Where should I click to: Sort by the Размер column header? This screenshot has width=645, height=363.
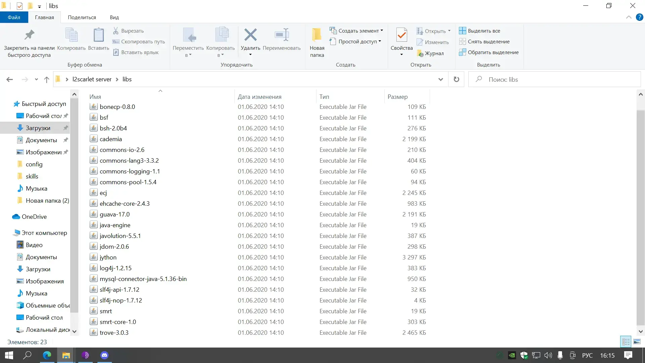(x=407, y=96)
